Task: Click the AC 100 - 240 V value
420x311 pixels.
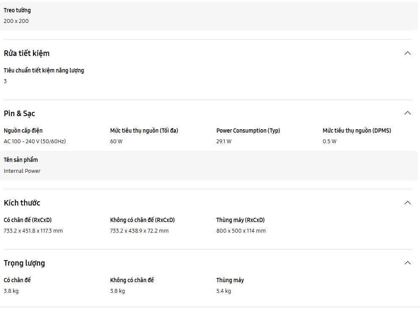Action: (35, 141)
